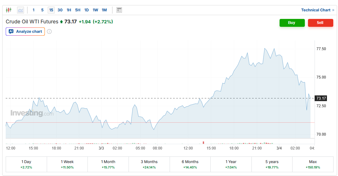
Task: Select the 1 minute interval
Action: pos(33,10)
